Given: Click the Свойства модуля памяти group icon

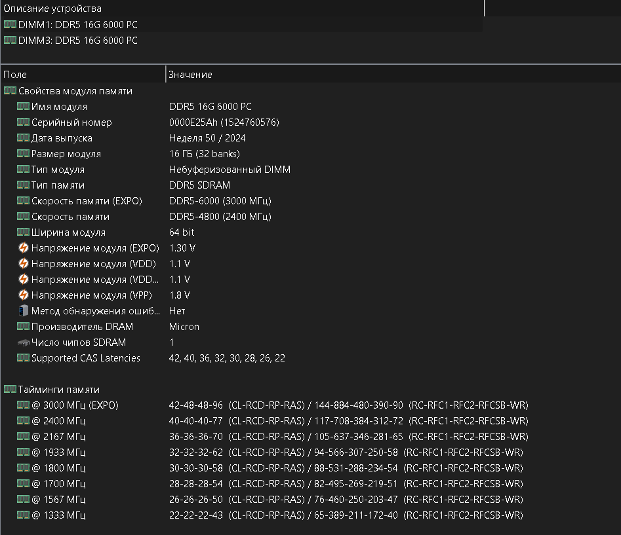Looking at the screenshot, I should point(10,91).
